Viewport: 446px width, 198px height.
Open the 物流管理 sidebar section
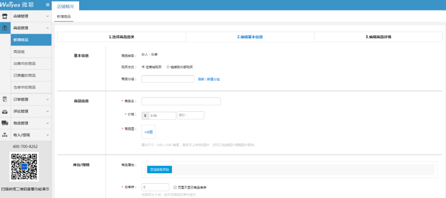tap(31, 123)
